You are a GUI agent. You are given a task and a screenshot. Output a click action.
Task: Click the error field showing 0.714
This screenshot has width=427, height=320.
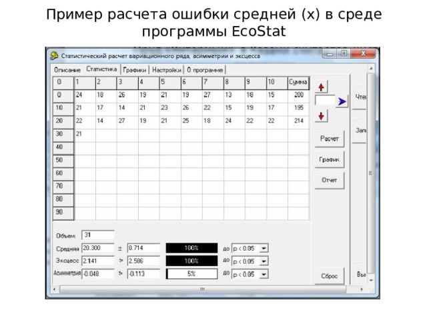[143, 248]
